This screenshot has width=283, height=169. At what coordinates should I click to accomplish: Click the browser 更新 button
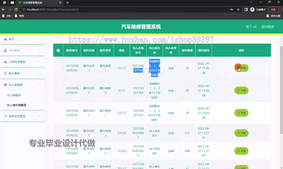pyautogui.click(x=273, y=9)
